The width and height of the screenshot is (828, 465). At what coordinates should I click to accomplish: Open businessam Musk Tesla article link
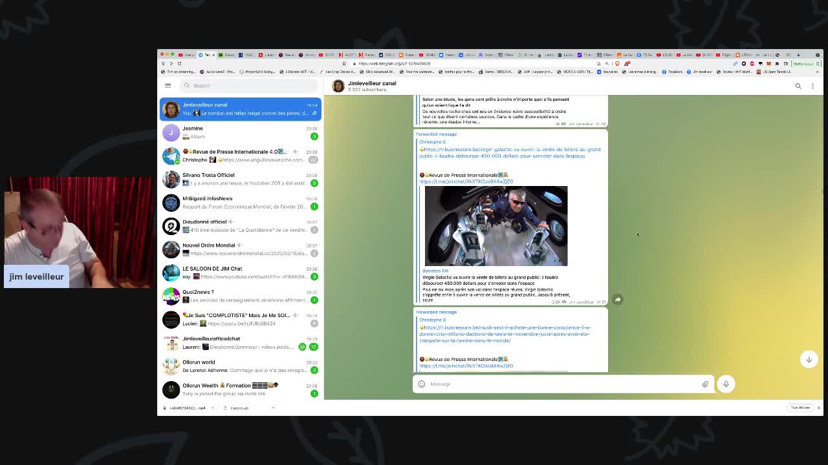pos(505,334)
